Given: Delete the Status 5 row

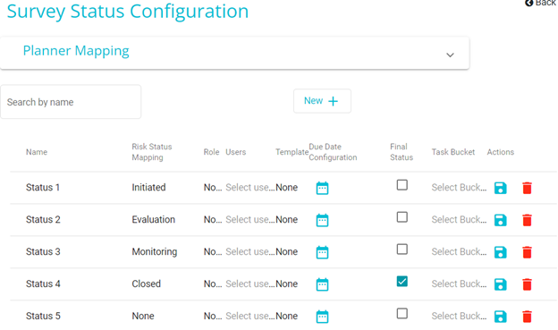Looking at the screenshot, I should click(x=527, y=316).
